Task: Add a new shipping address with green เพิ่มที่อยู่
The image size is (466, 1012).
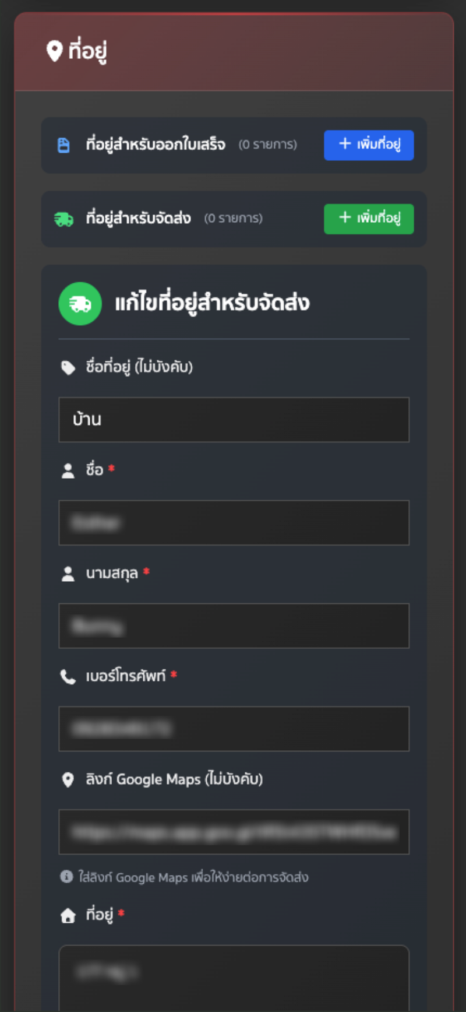Action: click(369, 219)
